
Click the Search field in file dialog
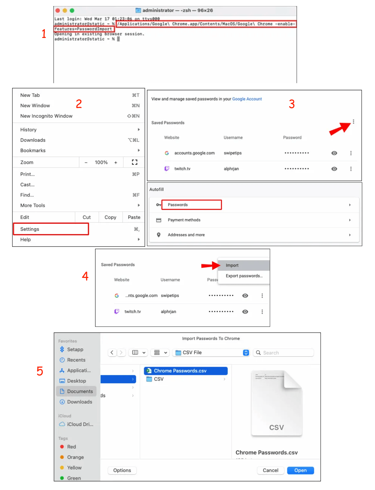click(x=284, y=353)
